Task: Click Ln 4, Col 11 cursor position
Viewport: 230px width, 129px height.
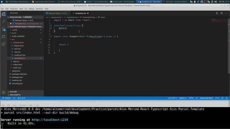Action: tap(172, 98)
